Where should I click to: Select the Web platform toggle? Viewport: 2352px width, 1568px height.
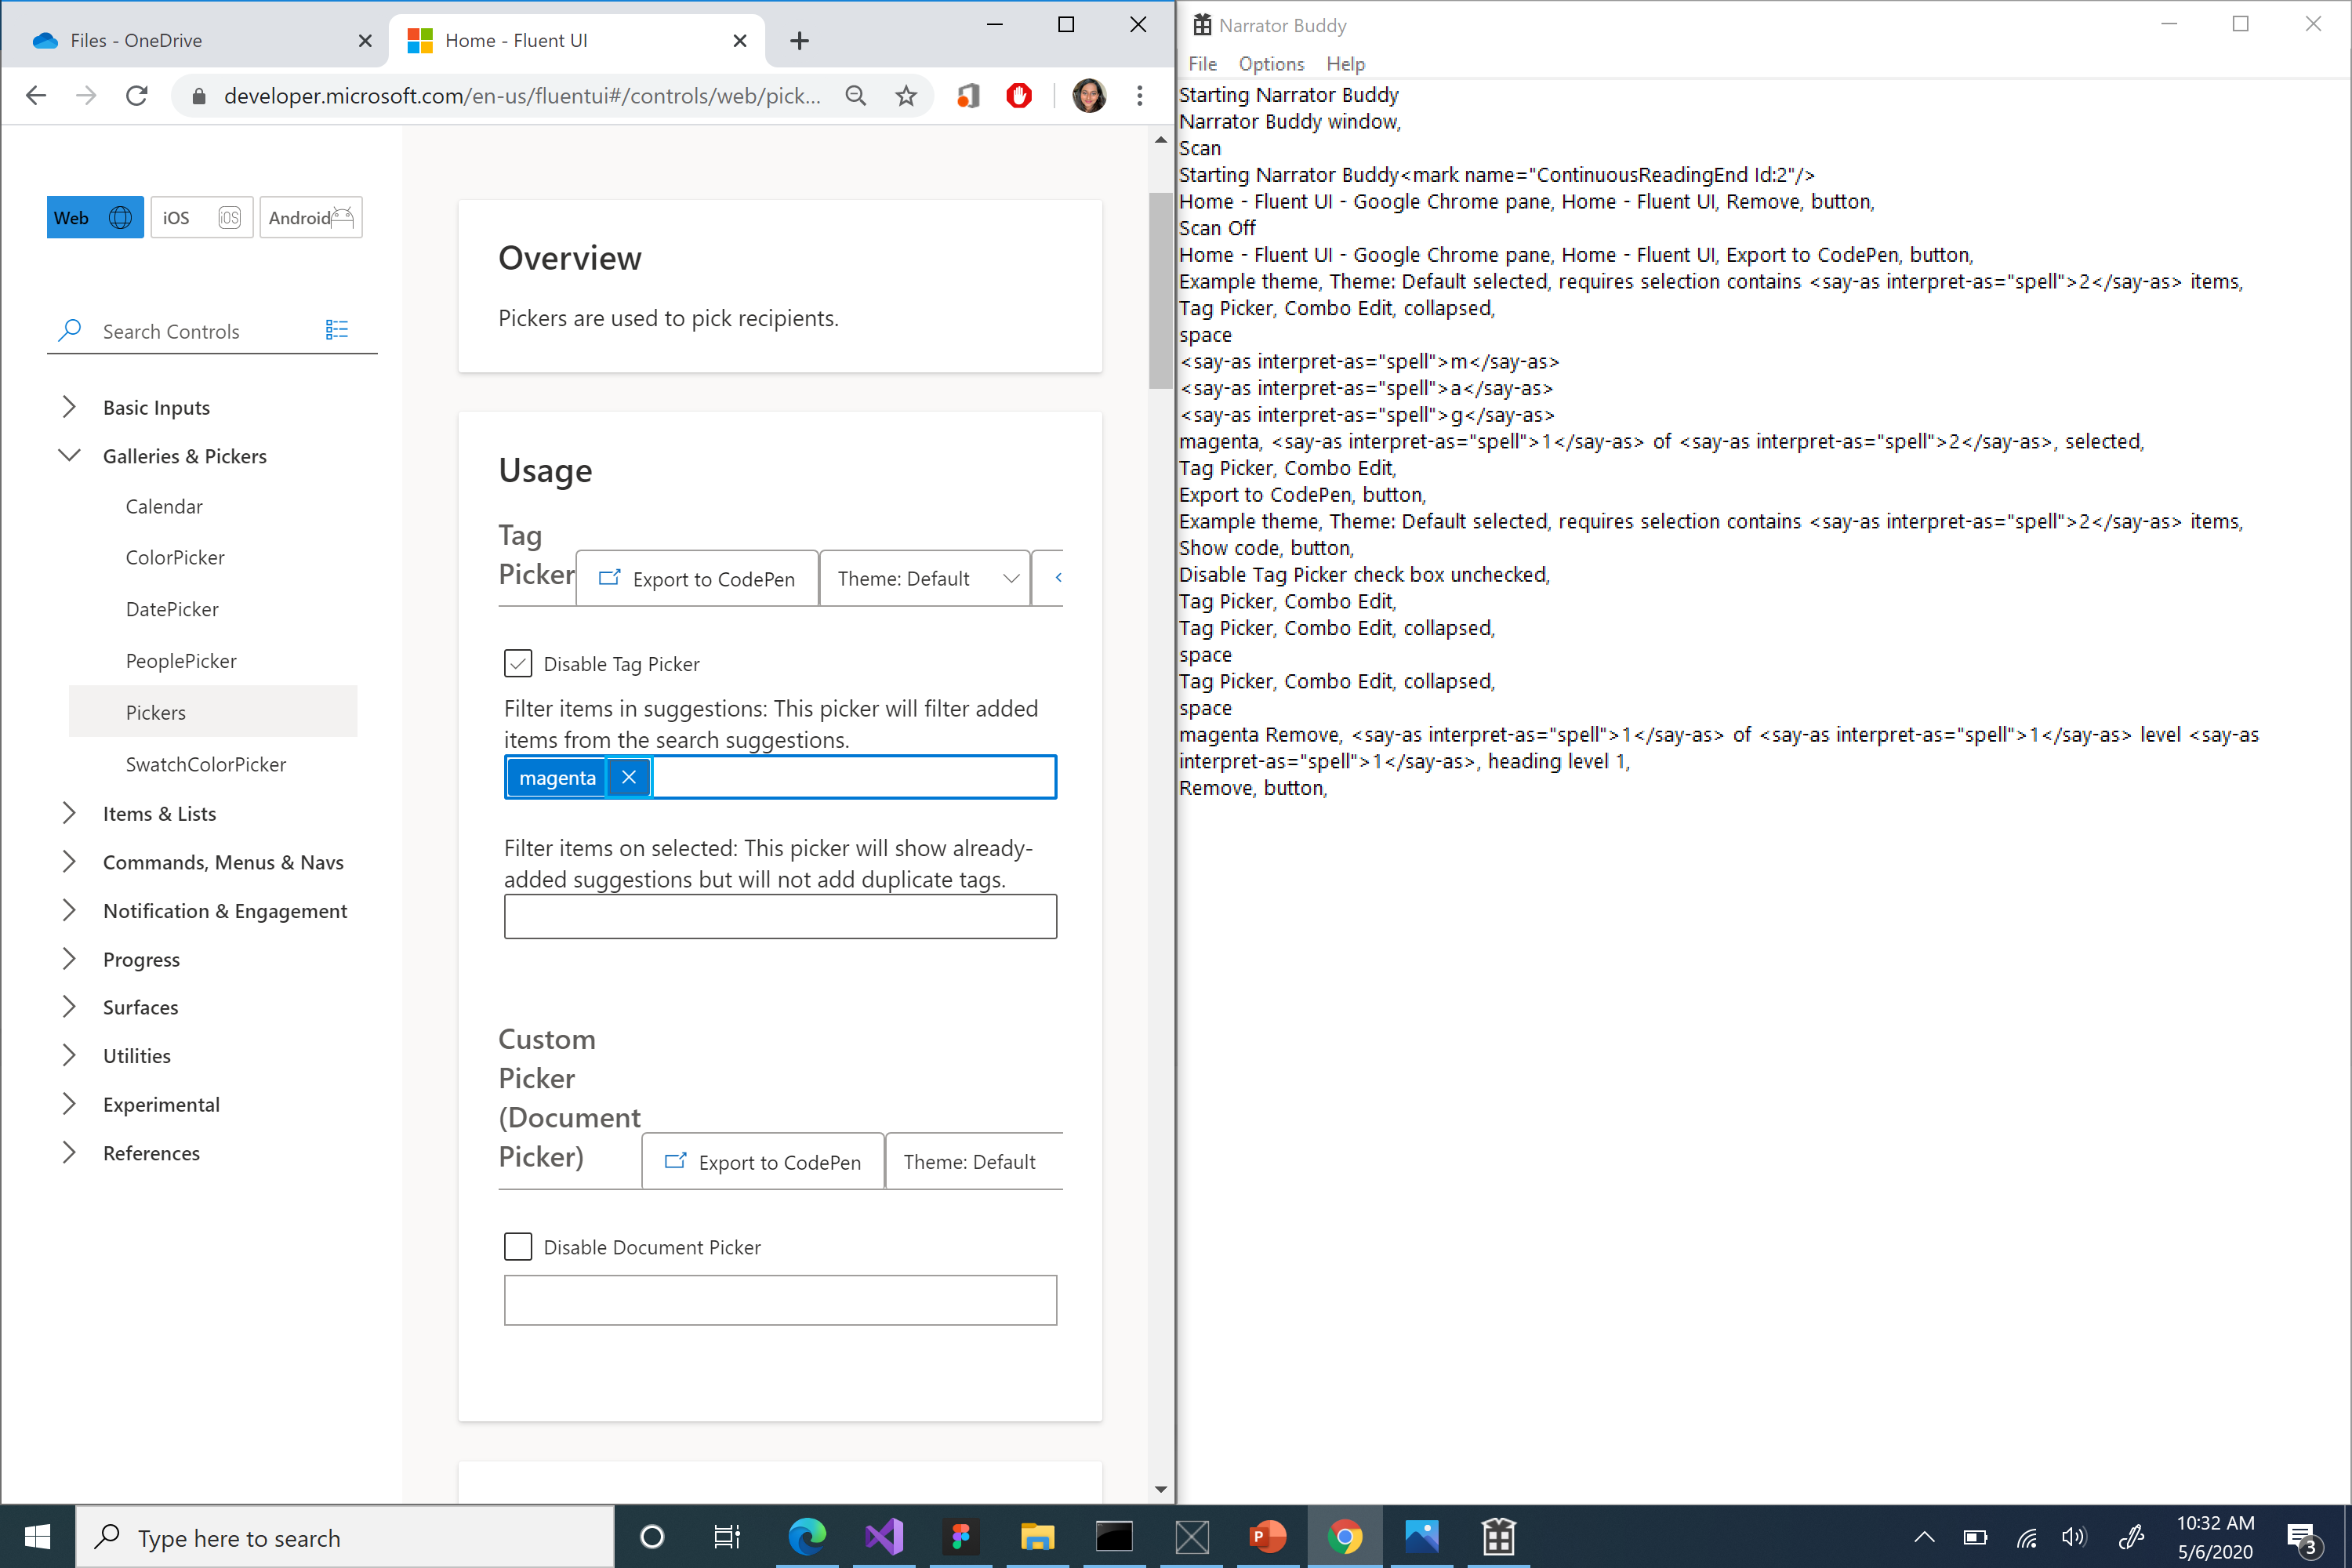coord(94,217)
